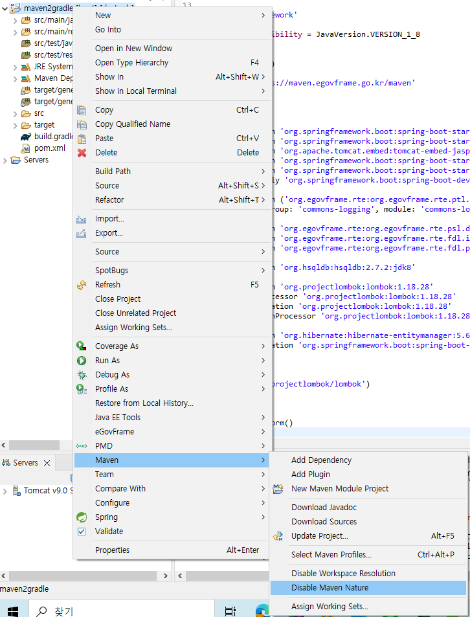Select Disable Maven Nature
The width and height of the screenshot is (470, 617).
[x=330, y=588]
